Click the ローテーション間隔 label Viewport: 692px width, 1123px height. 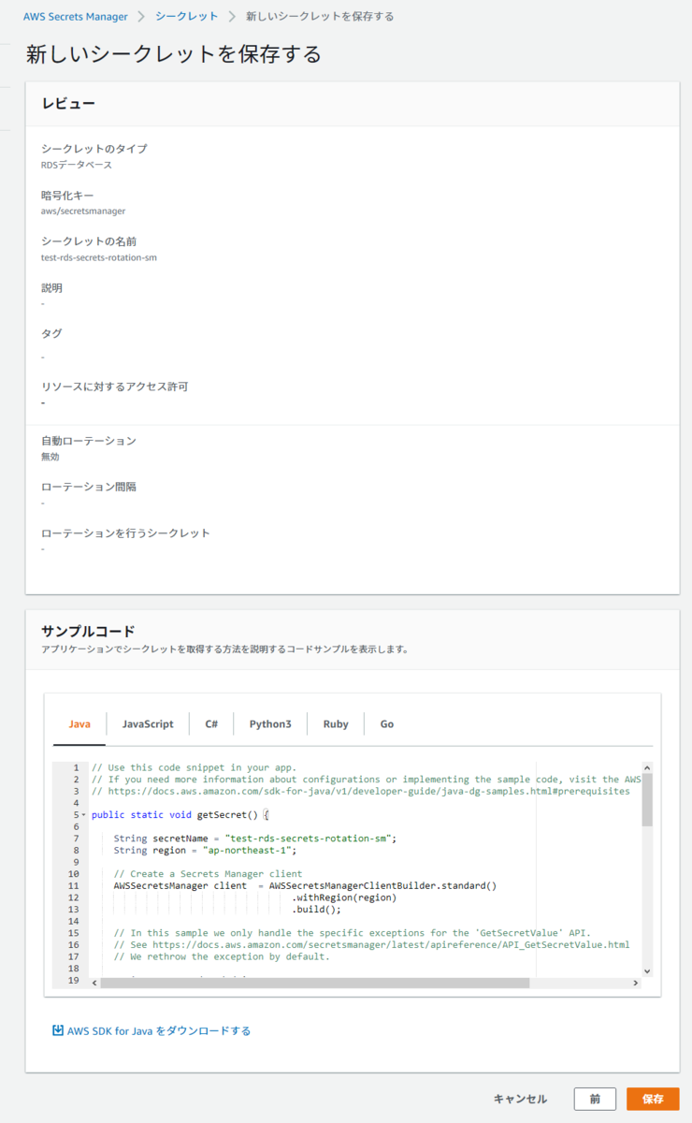point(89,487)
